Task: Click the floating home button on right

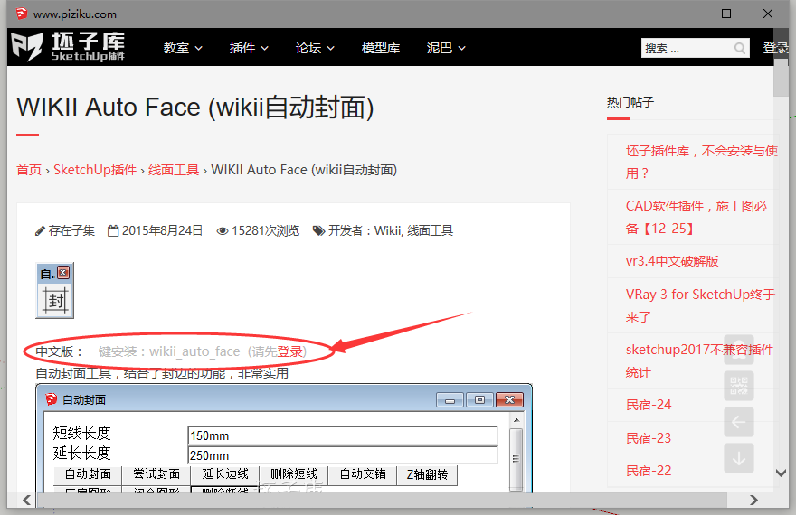Action: coord(739,350)
